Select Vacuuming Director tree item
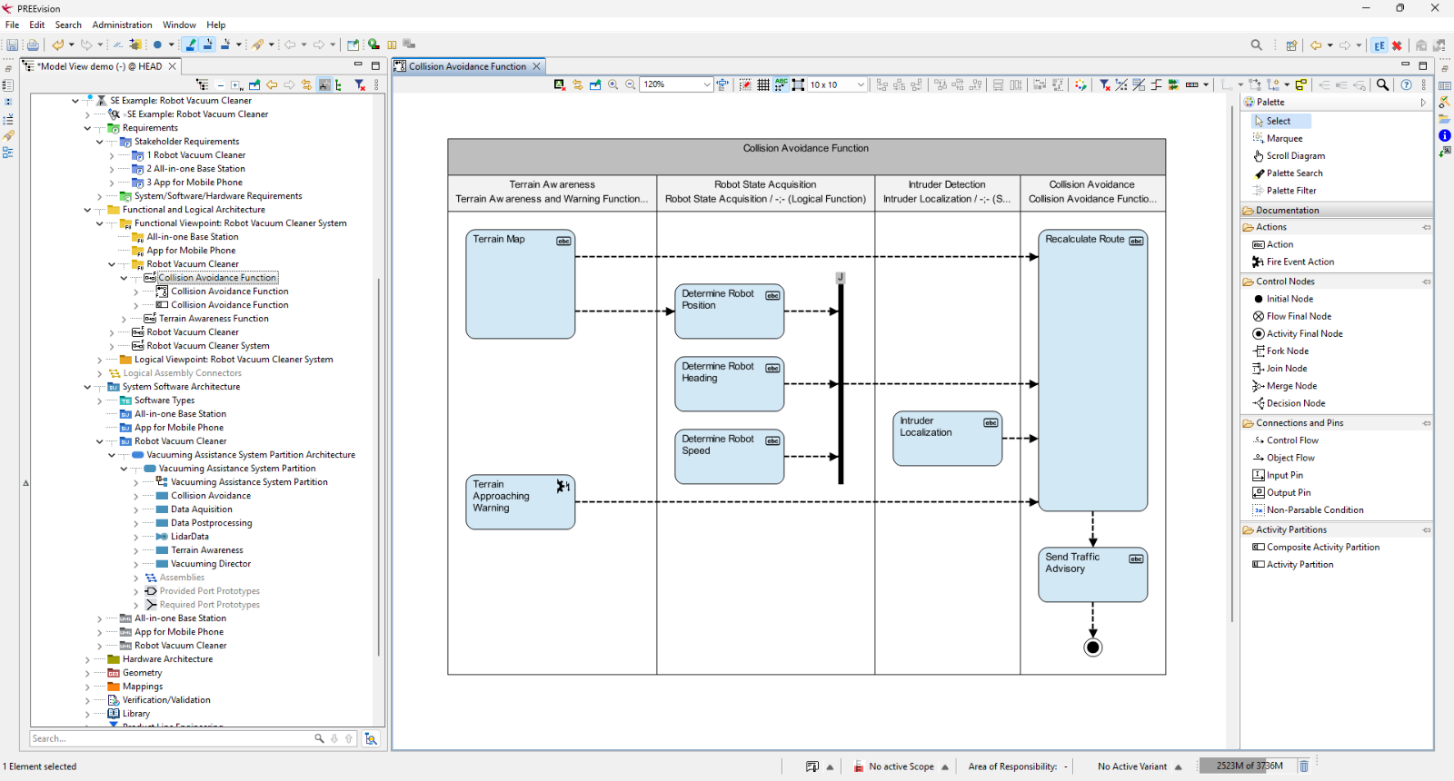1454x781 pixels. pos(211,564)
